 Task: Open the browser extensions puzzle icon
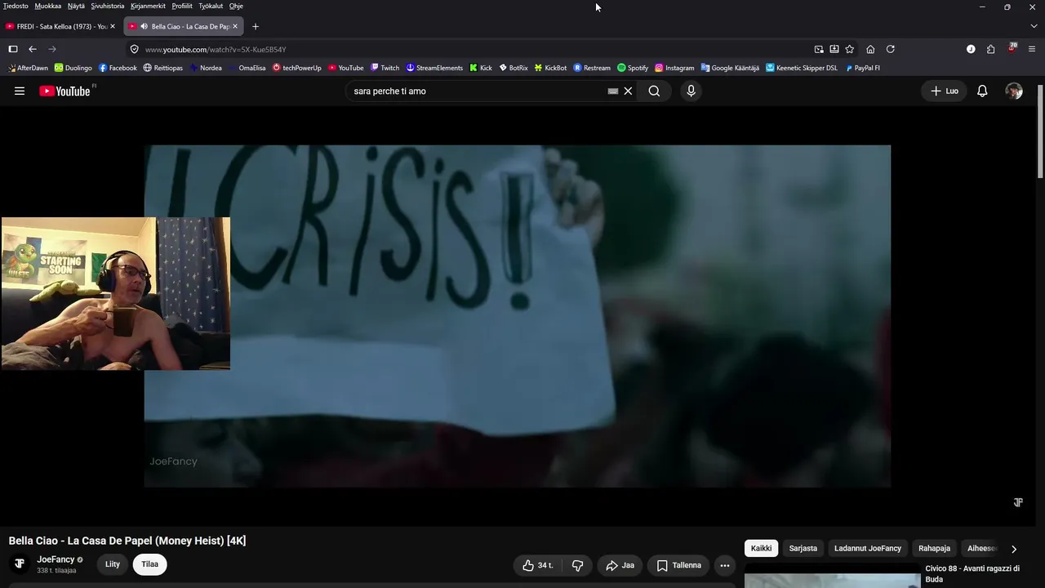991,49
